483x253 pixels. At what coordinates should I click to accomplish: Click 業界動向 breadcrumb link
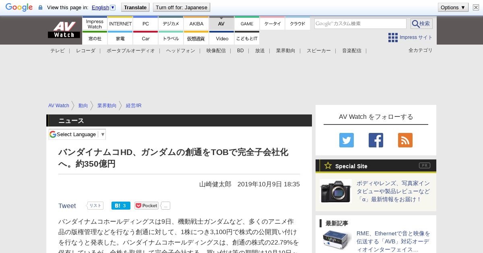click(x=107, y=106)
